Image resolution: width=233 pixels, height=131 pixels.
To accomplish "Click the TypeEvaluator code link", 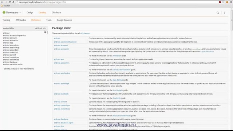I will (207, 52).
